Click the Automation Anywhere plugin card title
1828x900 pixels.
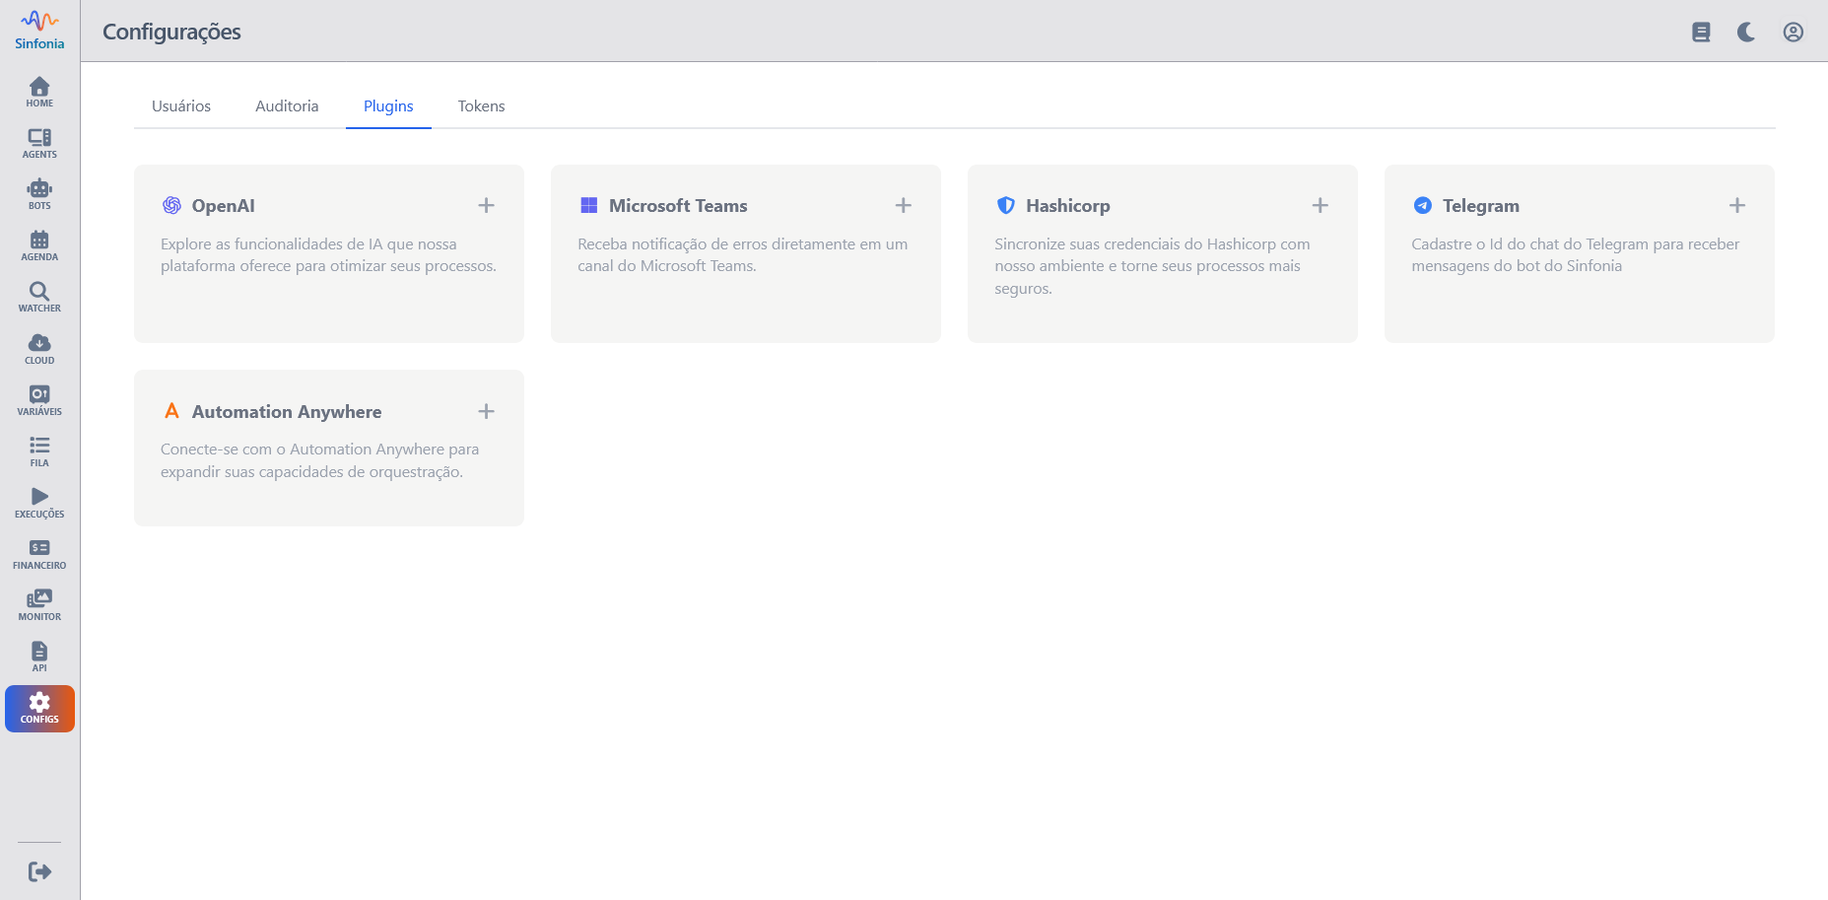click(x=286, y=412)
